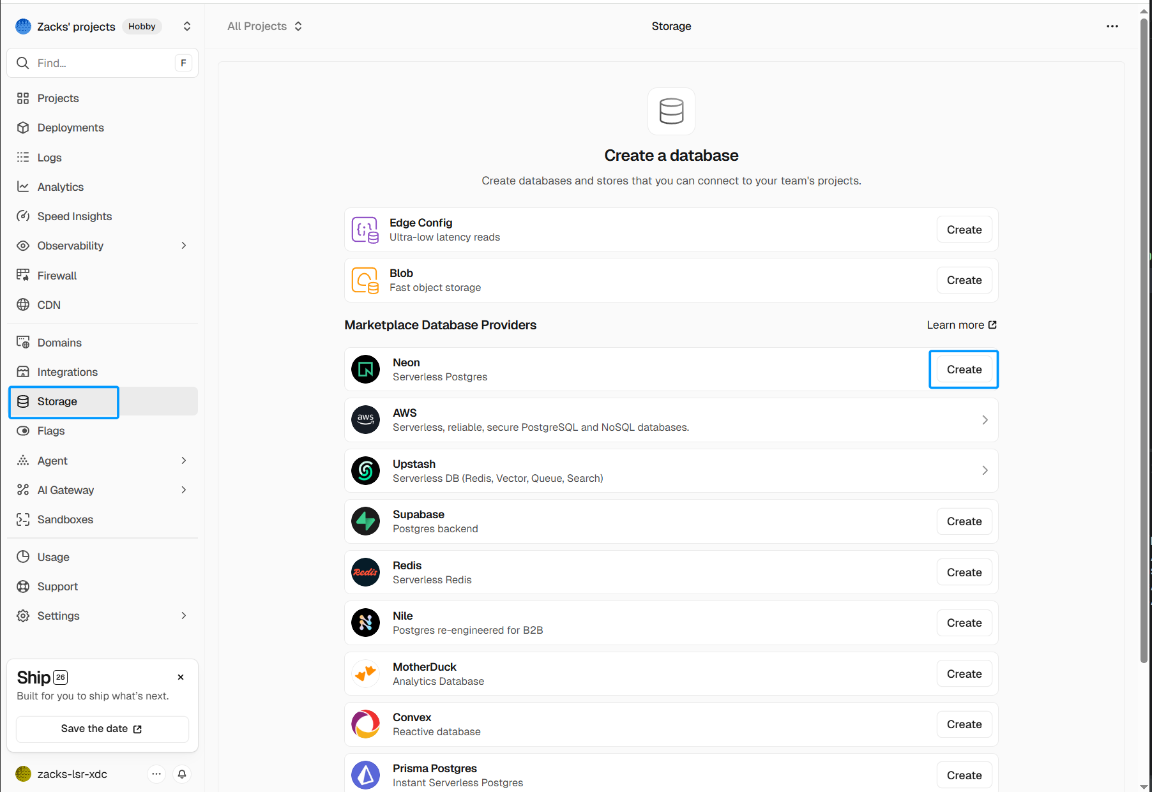Screen dimensions: 1152x792
Task: Expand the AI Gateway submenu chevron
Action: click(184, 490)
